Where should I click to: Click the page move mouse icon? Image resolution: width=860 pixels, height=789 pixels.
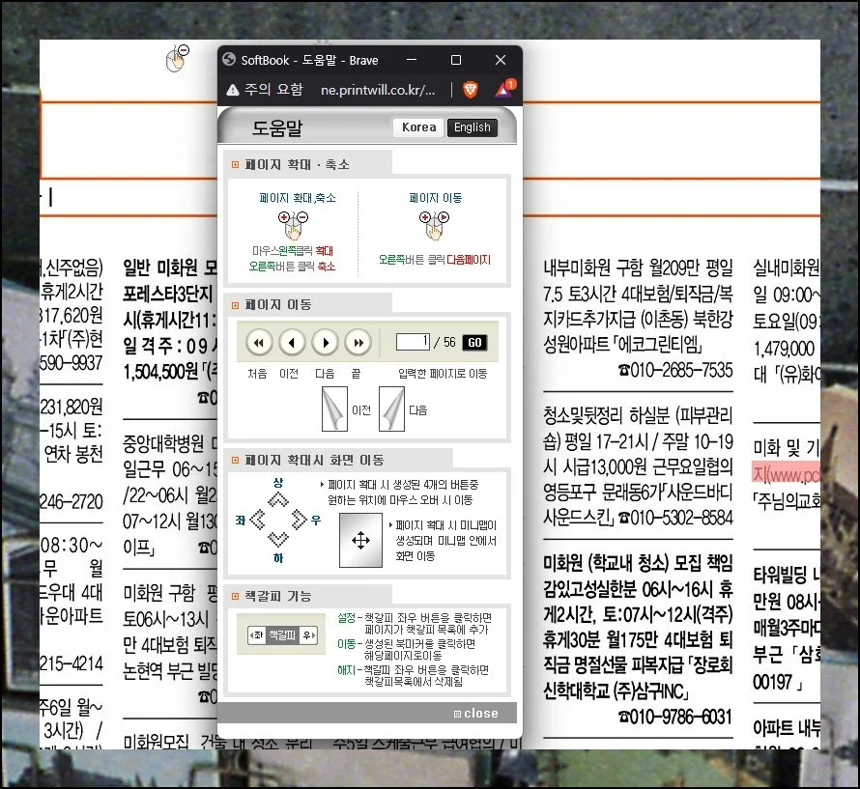(x=432, y=224)
